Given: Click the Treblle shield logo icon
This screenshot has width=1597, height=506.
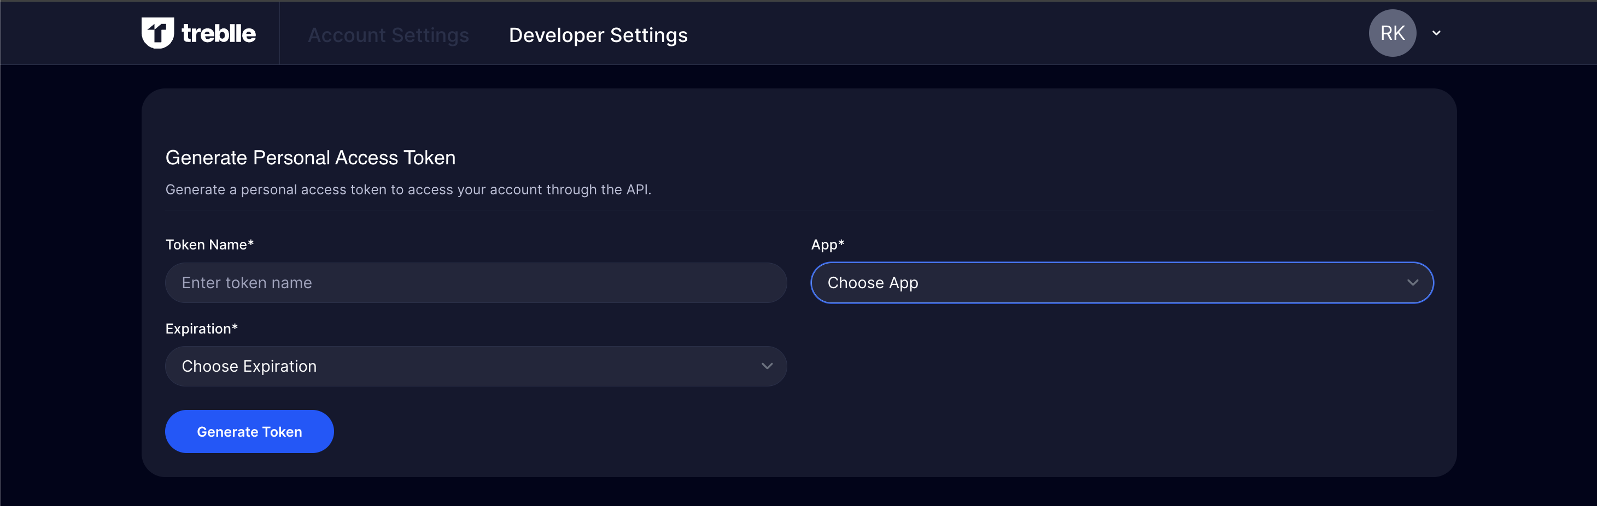Looking at the screenshot, I should point(157,33).
